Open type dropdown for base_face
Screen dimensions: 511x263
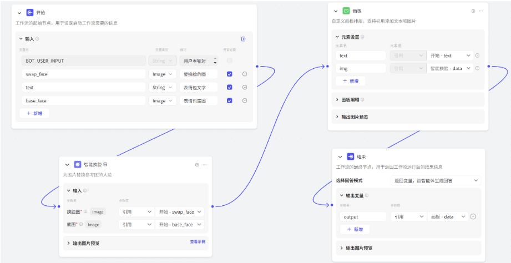[163, 100]
